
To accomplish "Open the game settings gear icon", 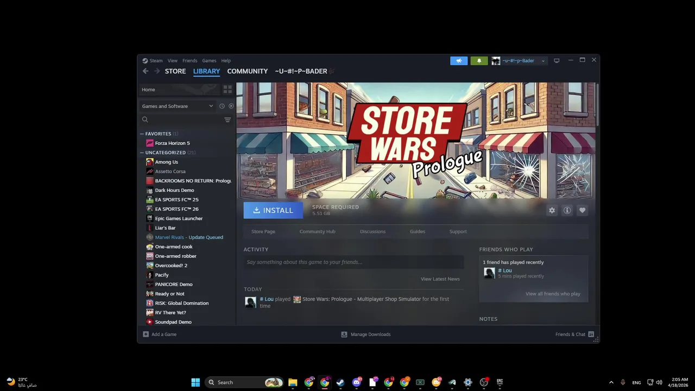I will 552,210.
